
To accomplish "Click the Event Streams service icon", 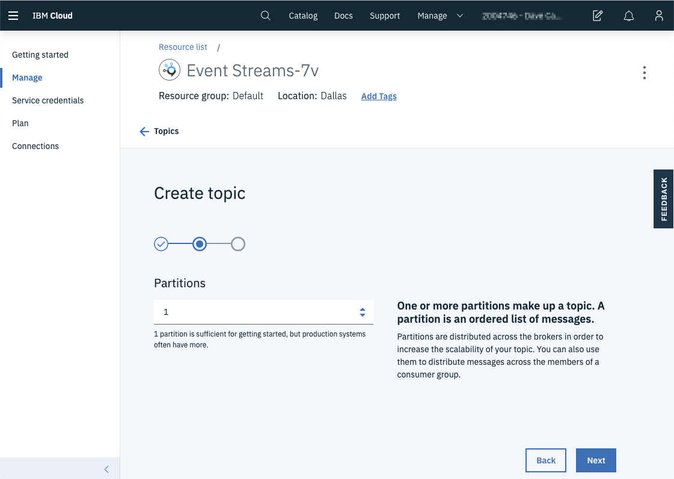I will pos(170,70).
